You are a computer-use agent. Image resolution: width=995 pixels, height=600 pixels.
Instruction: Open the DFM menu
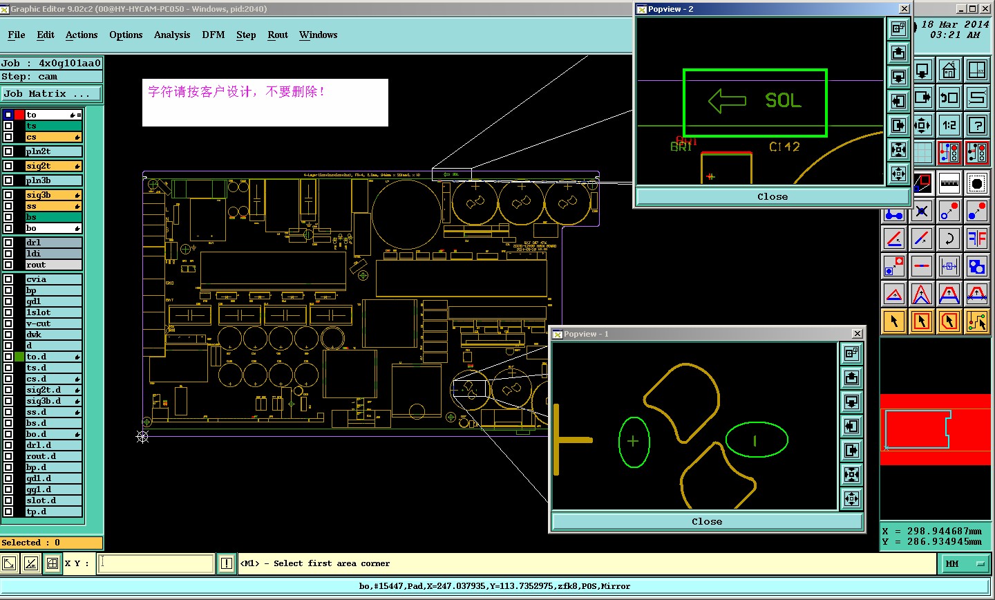(214, 35)
